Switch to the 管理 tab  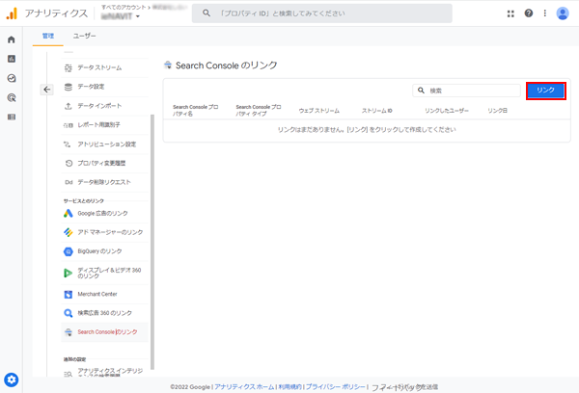(48, 36)
